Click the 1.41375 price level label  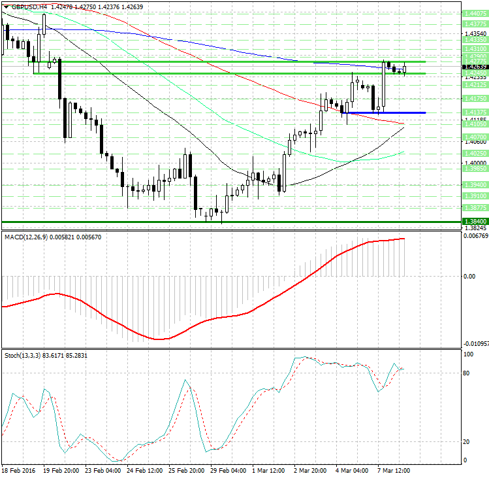pyautogui.click(x=475, y=112)
